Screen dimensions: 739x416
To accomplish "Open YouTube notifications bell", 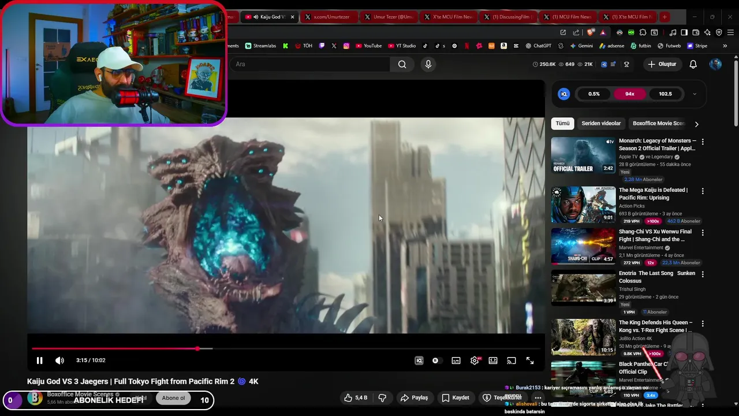I will (693, 64).
